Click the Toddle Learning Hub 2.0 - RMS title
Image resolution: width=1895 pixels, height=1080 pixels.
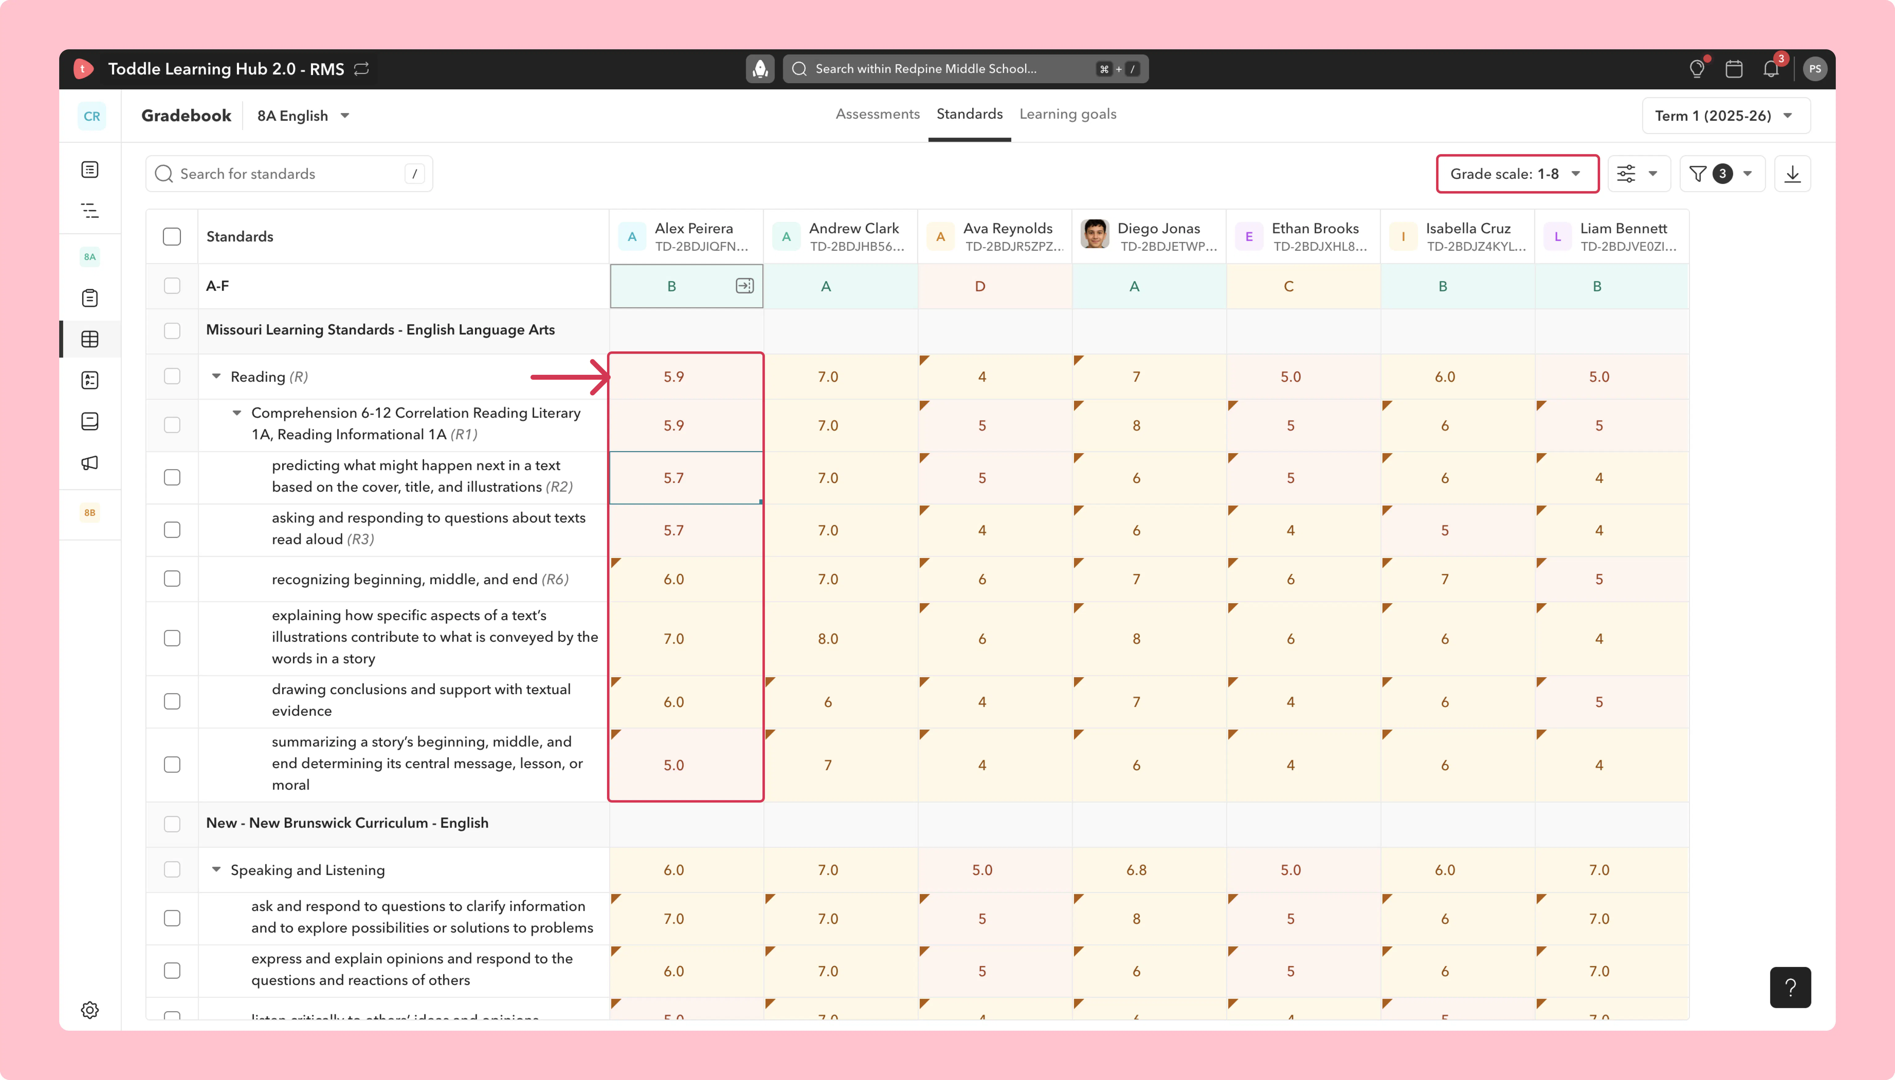pos(226,69)
